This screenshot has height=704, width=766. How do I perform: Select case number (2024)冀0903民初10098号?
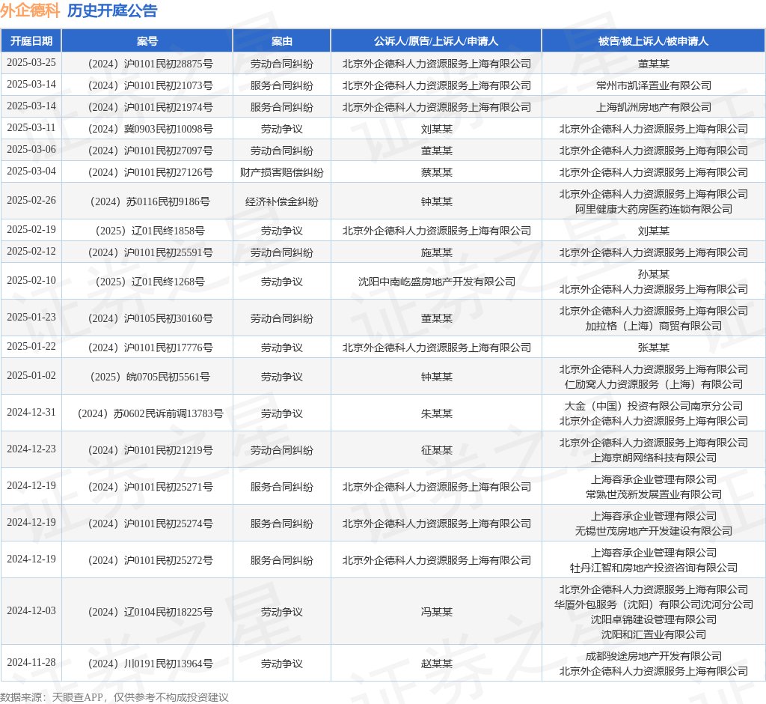click(x=147, y=129)
